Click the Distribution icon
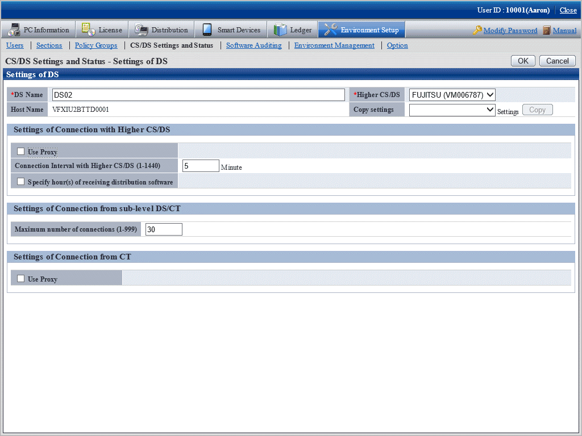The width and height of the screenshot is (582, 436). tap(141, 30)
